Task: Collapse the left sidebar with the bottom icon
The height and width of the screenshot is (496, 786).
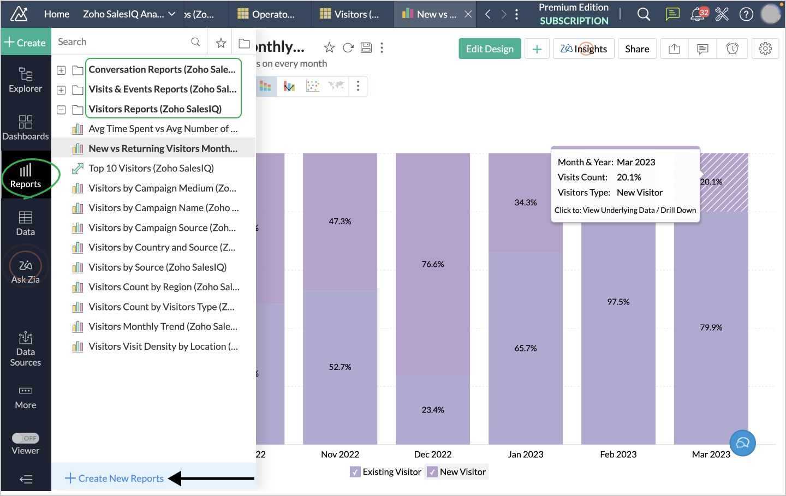Action: [26, 480]
